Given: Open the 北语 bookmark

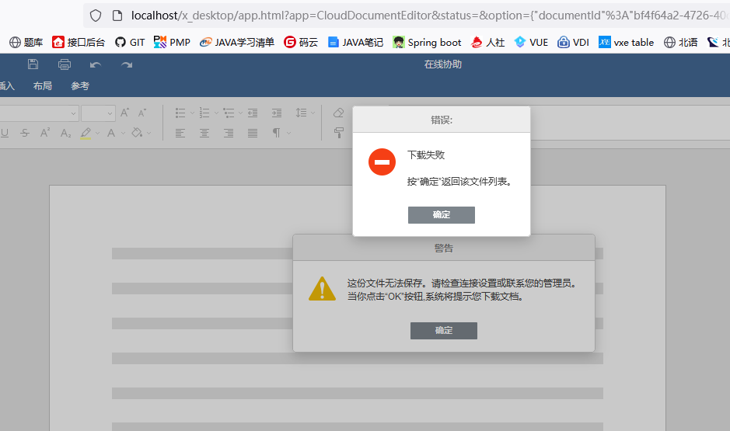Looking at the screenshot, I should [x=681, y=42].
